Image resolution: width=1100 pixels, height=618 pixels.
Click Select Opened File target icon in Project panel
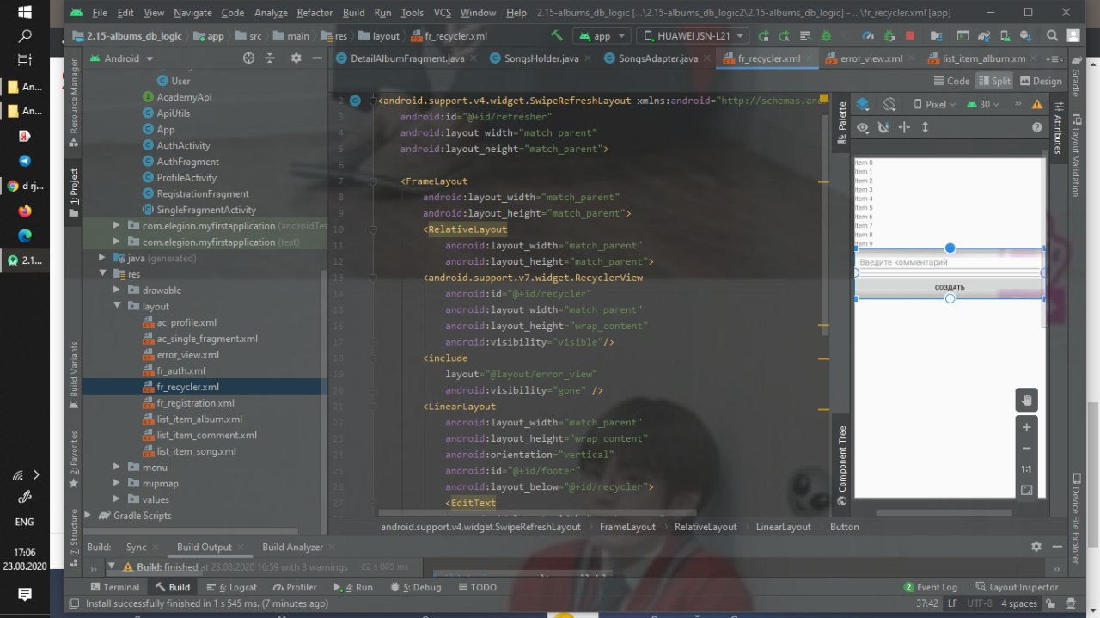click(248, 58)
